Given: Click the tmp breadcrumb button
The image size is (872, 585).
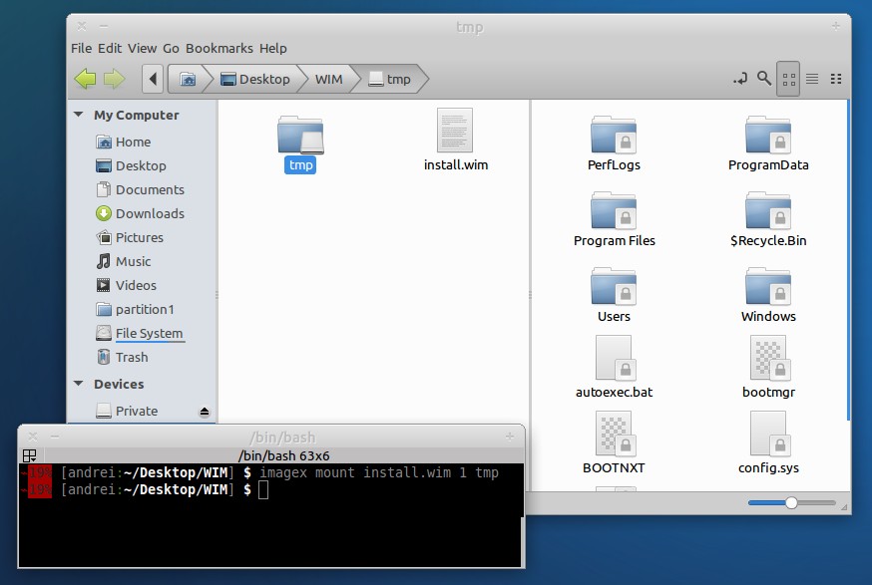Looking at the screenshot, I should 390,79.
